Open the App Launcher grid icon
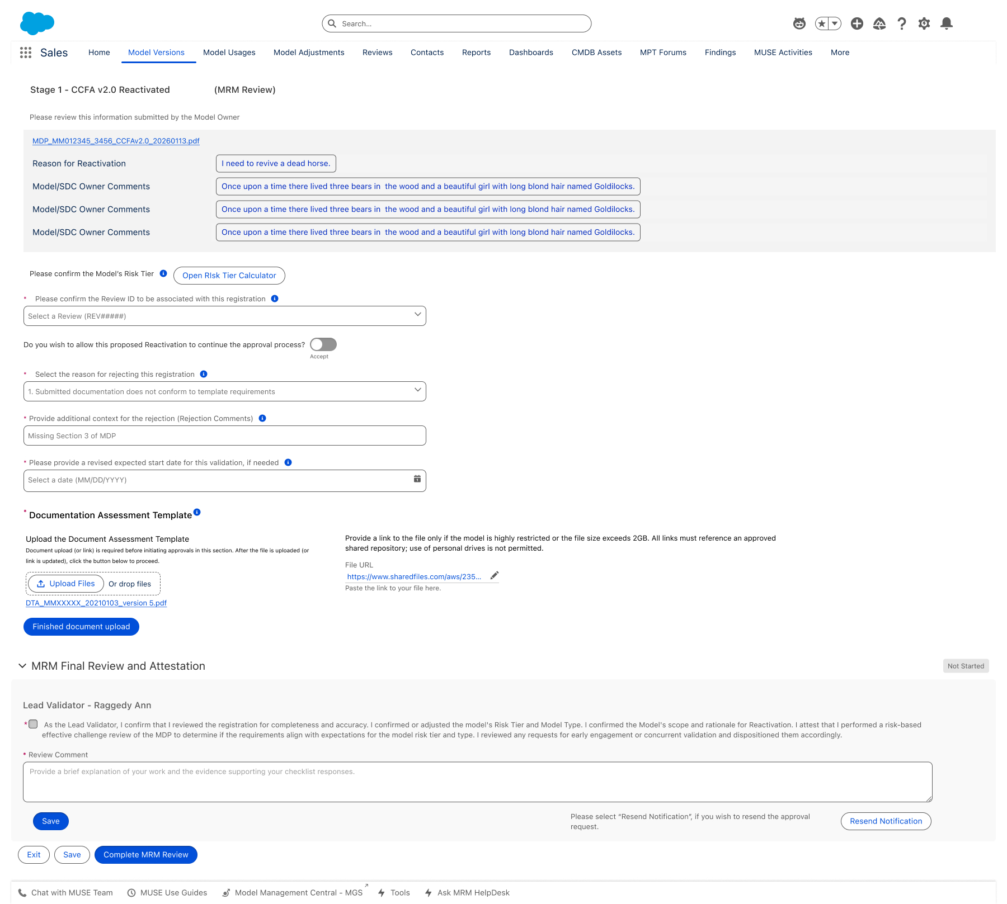Image resolution: width=1007 pixels, height=904 pixels. pos(26,53)
